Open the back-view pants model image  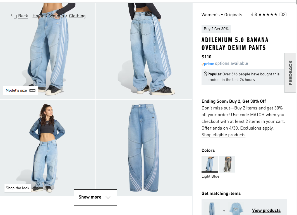tap(144, 50)
